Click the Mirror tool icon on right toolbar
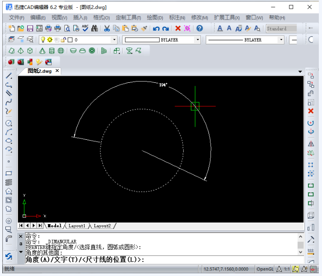This screenshot has height=276, width=322. (311, 144)
